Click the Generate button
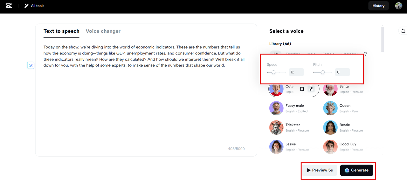This screenshot has width=407, height=181. [356, 170]
